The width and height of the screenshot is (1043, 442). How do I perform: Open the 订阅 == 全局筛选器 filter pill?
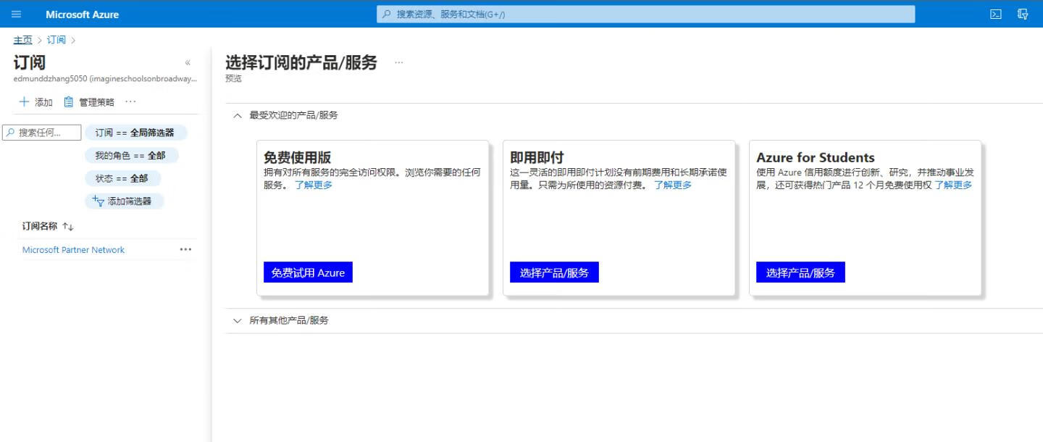point(135,133)
